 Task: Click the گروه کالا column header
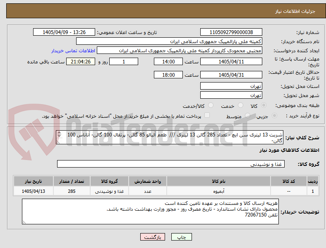coord(109,181)
